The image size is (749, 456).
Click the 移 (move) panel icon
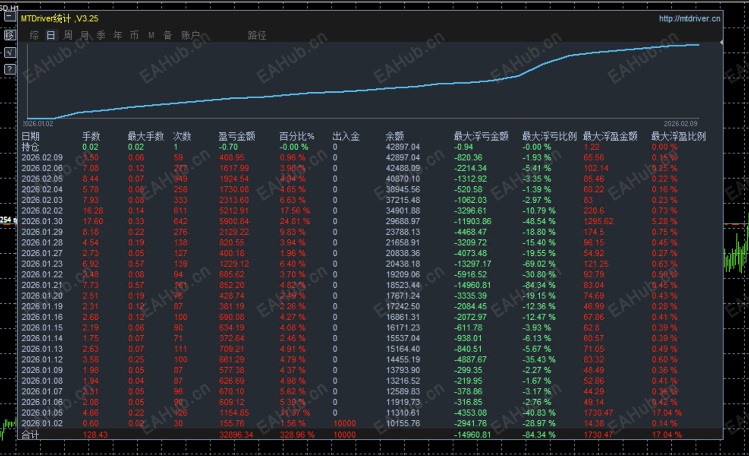[x=10, y=35]
